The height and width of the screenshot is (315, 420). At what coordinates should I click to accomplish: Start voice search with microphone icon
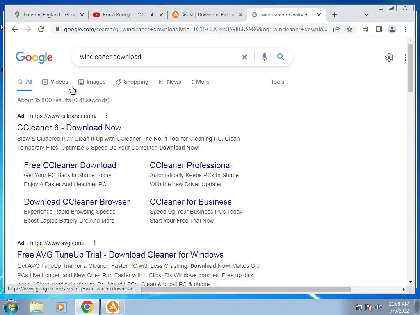(x=265, y=57)
